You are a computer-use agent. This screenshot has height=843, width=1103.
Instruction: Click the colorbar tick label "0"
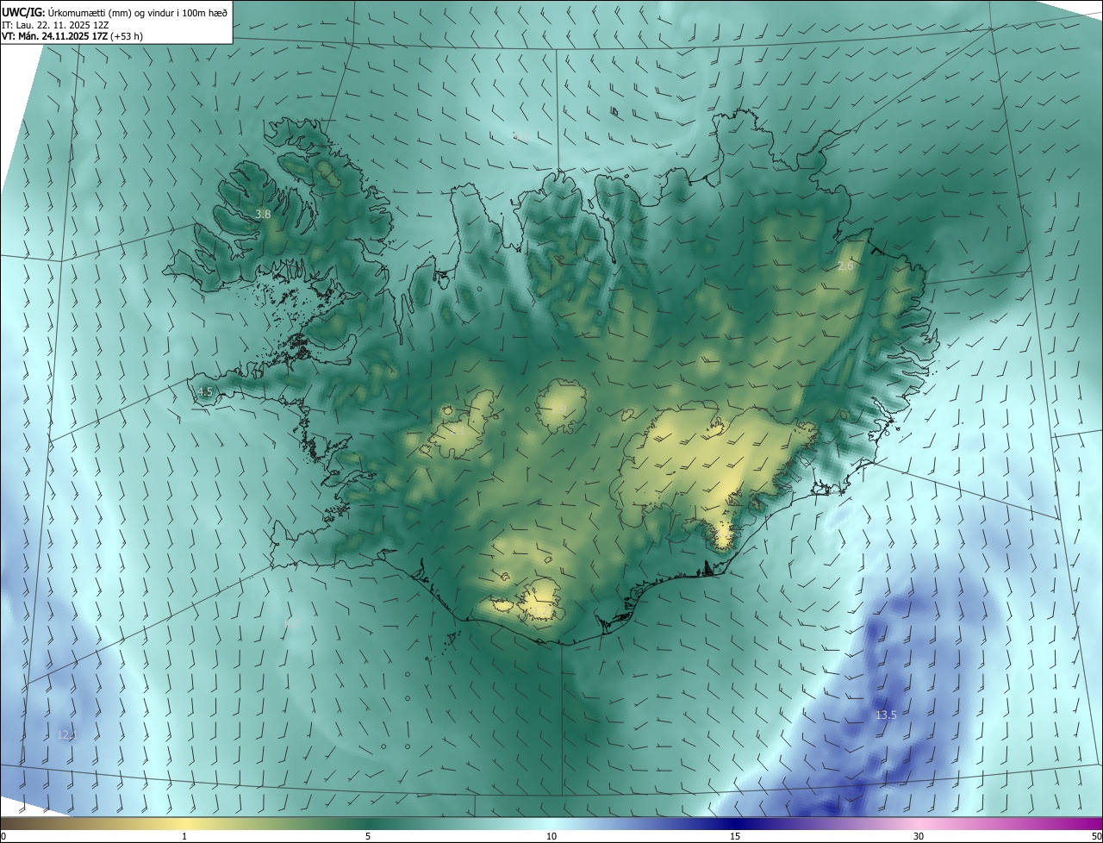(3, 837)
